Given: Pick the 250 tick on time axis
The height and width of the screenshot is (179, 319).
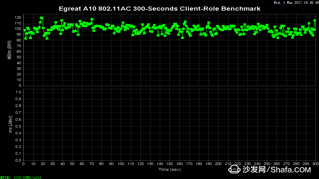Looking at the screenshot, I should pyautogui.click(x=267, y=164).
